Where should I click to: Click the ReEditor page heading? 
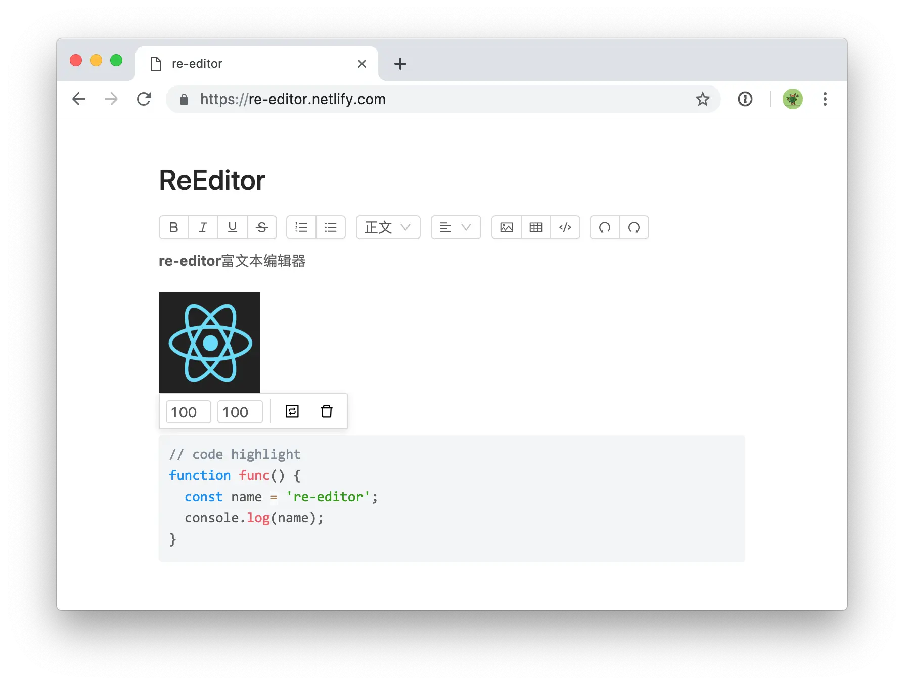point(212,180)
